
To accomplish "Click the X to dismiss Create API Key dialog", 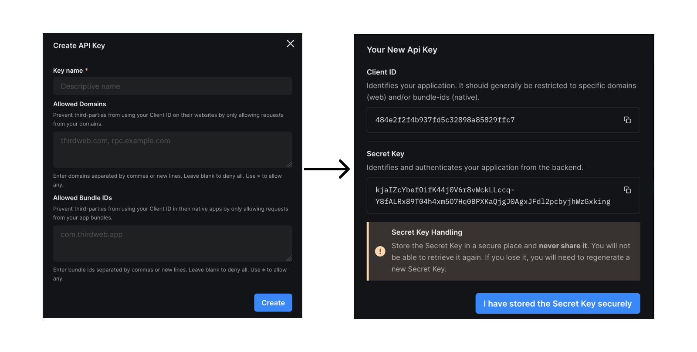I will tap(290, 44).
